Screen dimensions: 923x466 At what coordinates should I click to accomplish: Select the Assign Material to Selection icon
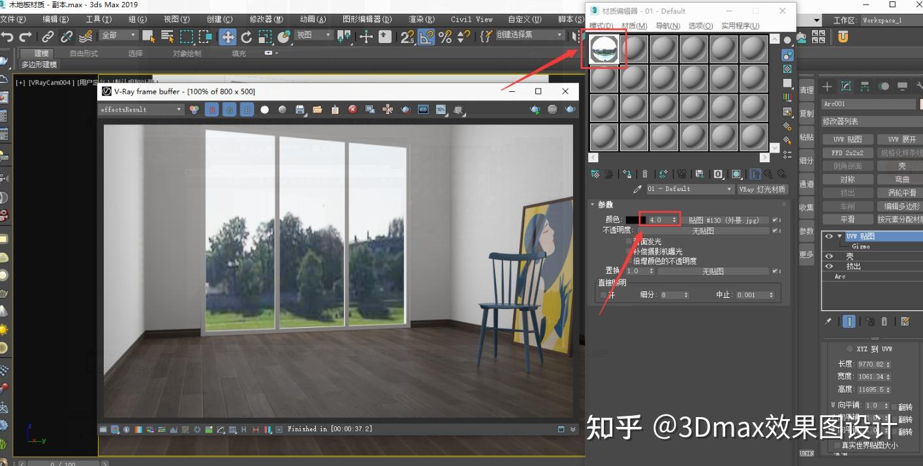pyautogui.click(x=627, y=174)
